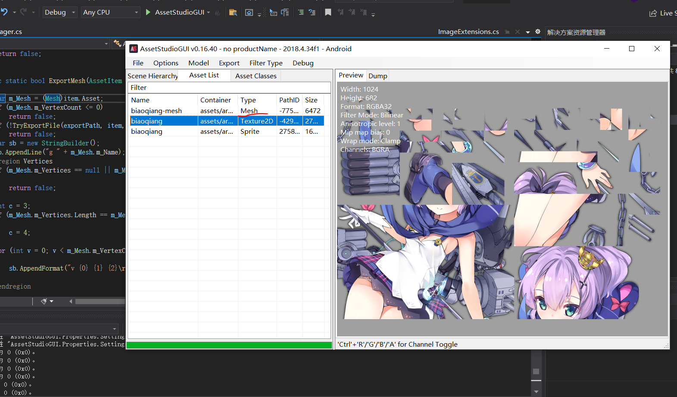Click the Solution Explorer panel title

576,33
